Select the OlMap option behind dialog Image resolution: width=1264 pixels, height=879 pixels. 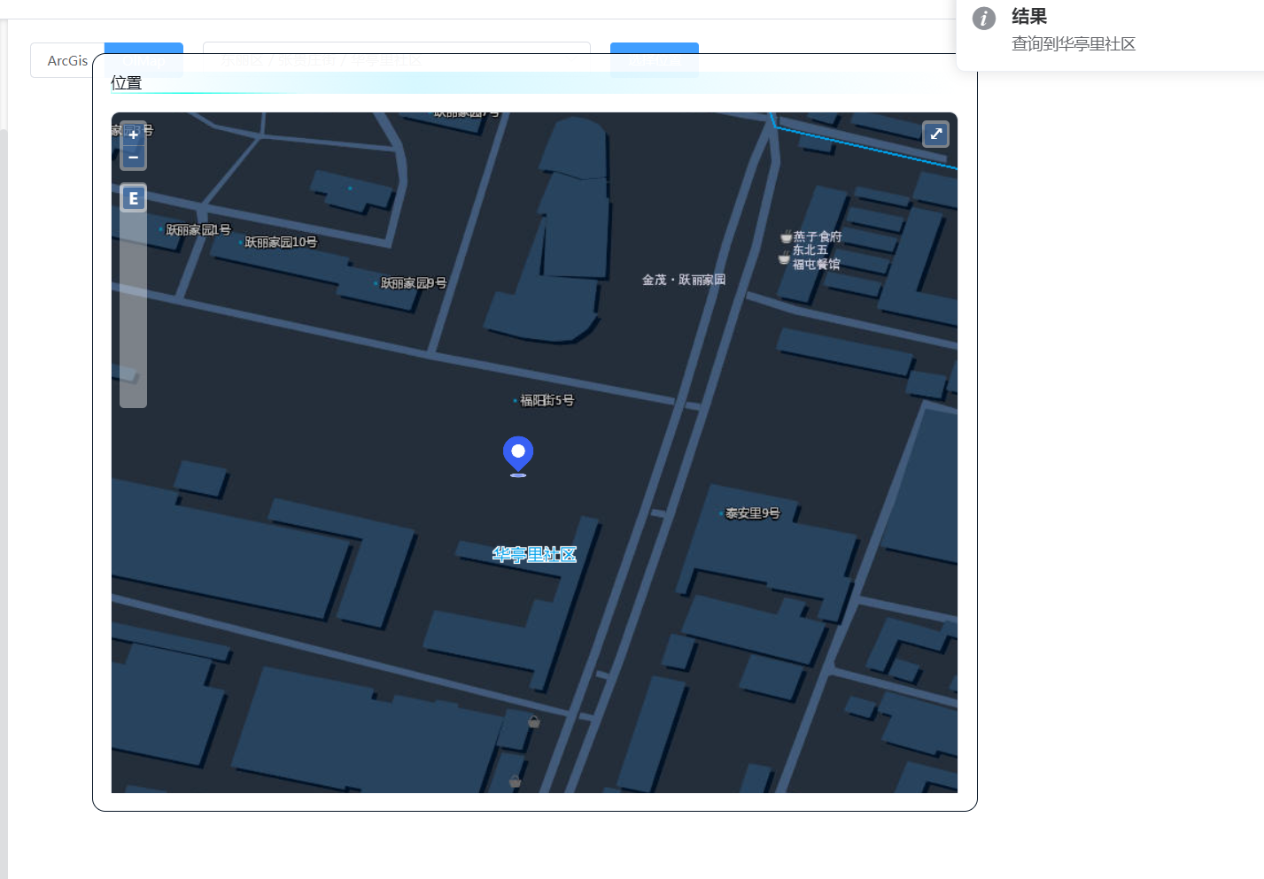pyautogui.click(x=143, y=60)
